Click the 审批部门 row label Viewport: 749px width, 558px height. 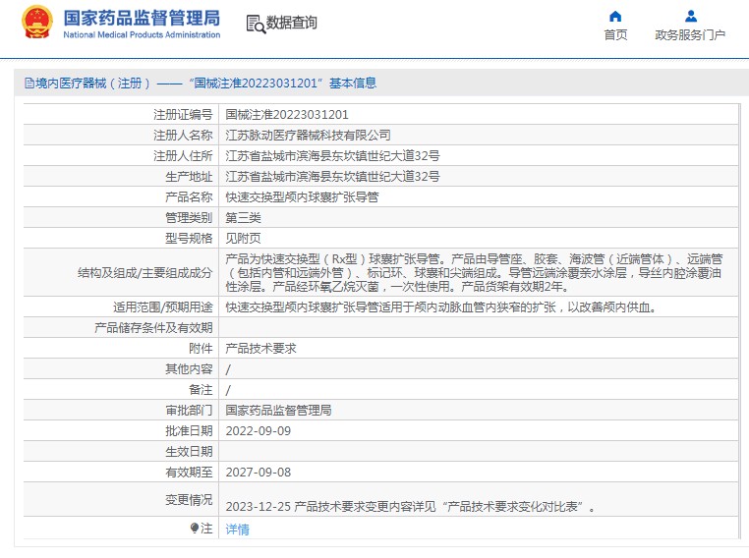click(x=189, y=410)
